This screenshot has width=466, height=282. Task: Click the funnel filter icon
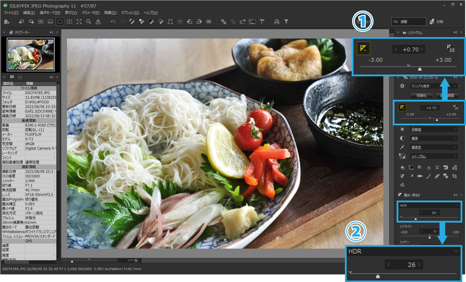(x=286, y=22)
